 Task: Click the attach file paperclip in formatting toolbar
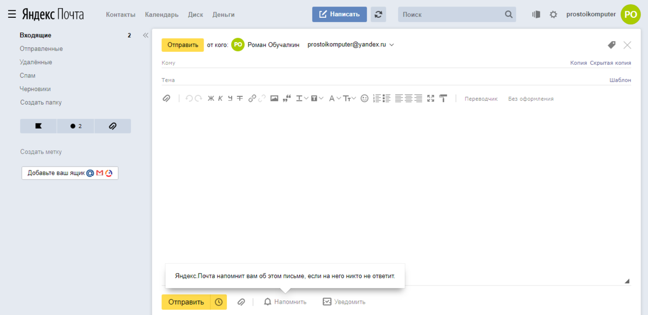pyautogui.click(x=167, y=99)
